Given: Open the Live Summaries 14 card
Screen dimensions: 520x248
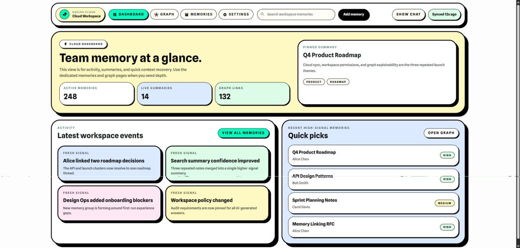Looking at the screenshot, I should [x=174, y=94].
